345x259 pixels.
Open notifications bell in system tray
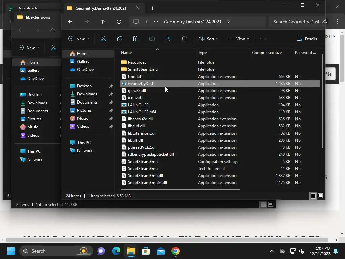tap(336, 251)
